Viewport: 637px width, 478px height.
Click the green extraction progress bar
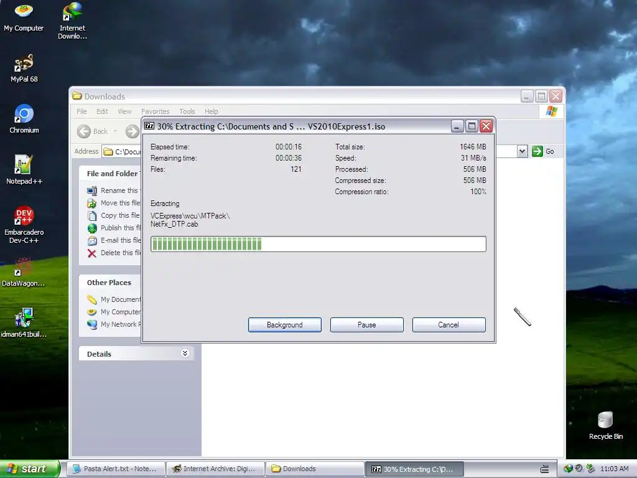pos(318,244)
